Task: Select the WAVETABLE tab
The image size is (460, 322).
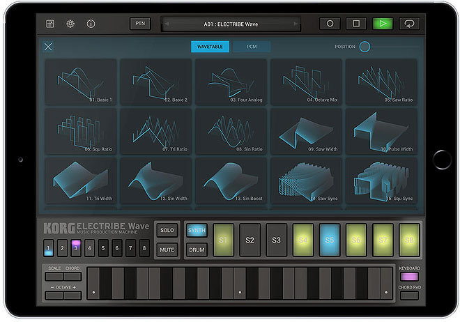Action: point(210,47)
